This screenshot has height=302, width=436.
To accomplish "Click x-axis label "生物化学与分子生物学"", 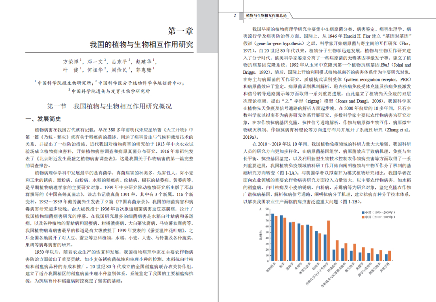I will tap(318, 273).
